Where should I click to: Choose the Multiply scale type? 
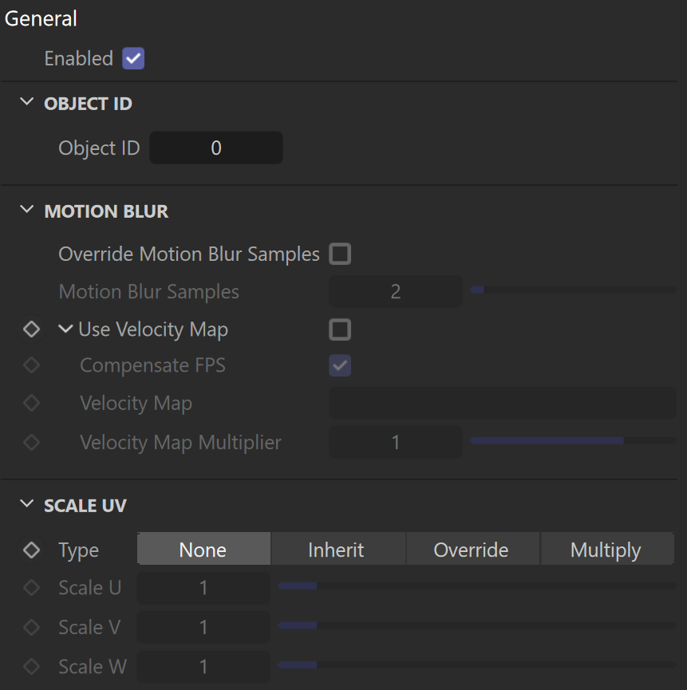tap(607, 549)
